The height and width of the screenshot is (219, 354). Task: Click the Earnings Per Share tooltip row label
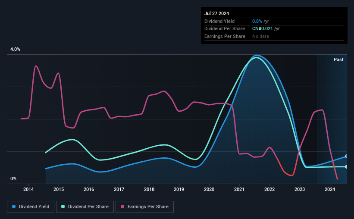pyautogui.click(x=225, y=36)
